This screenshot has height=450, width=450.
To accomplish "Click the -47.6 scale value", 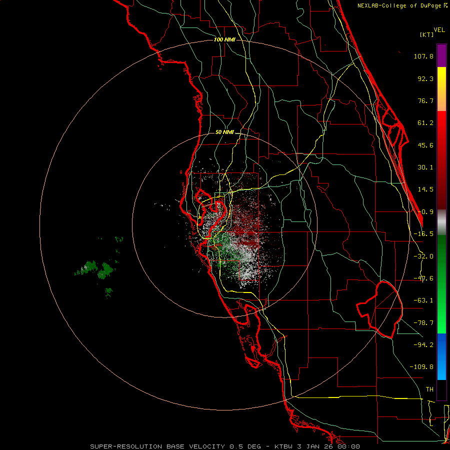I will (423, 278).
